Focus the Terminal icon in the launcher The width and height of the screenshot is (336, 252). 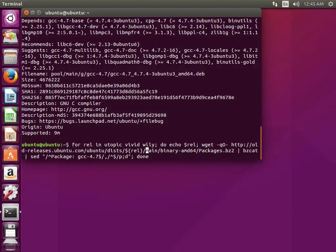[10, 212]
